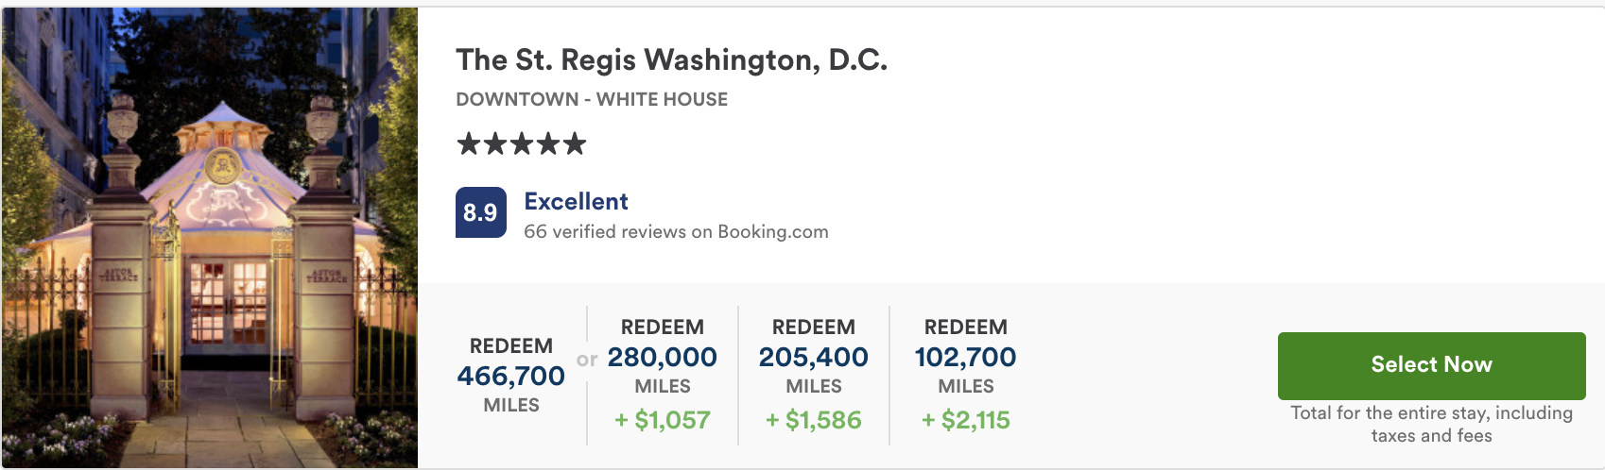
Task: Click the "or" separator between redeem options
Action: [x=587, y=360]
